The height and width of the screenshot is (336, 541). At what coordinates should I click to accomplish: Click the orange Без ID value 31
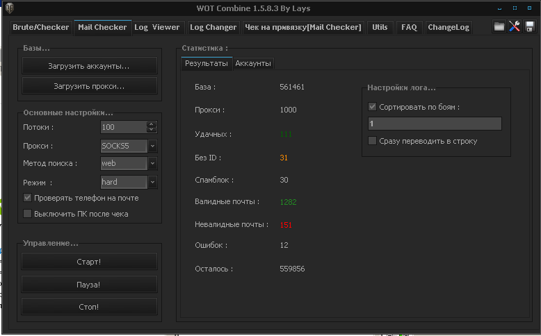(x=284, y=158)
